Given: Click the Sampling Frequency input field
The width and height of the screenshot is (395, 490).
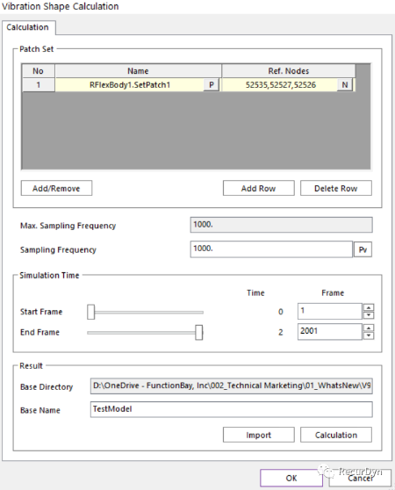Looking at the screenshot, I should click(271, 249).
